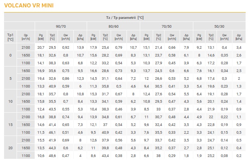Click the Pg value 1,9 under 50/30
This screenshot has width=249, height=164.
[x=199, y=156]
